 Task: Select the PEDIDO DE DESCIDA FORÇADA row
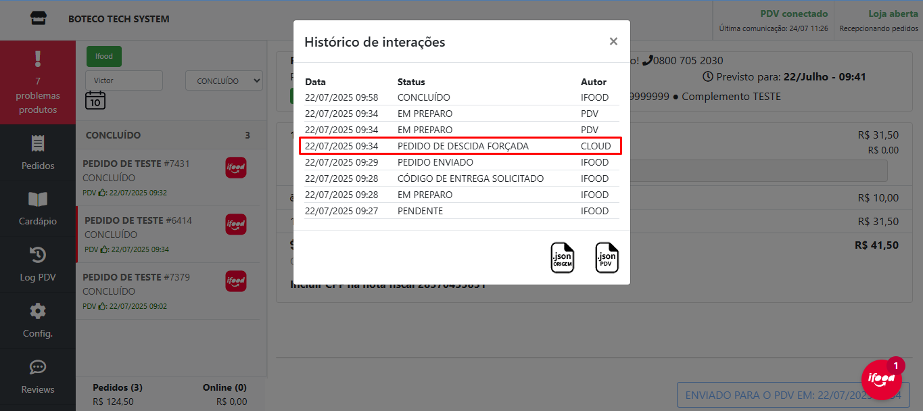click(x=460, y=146)
